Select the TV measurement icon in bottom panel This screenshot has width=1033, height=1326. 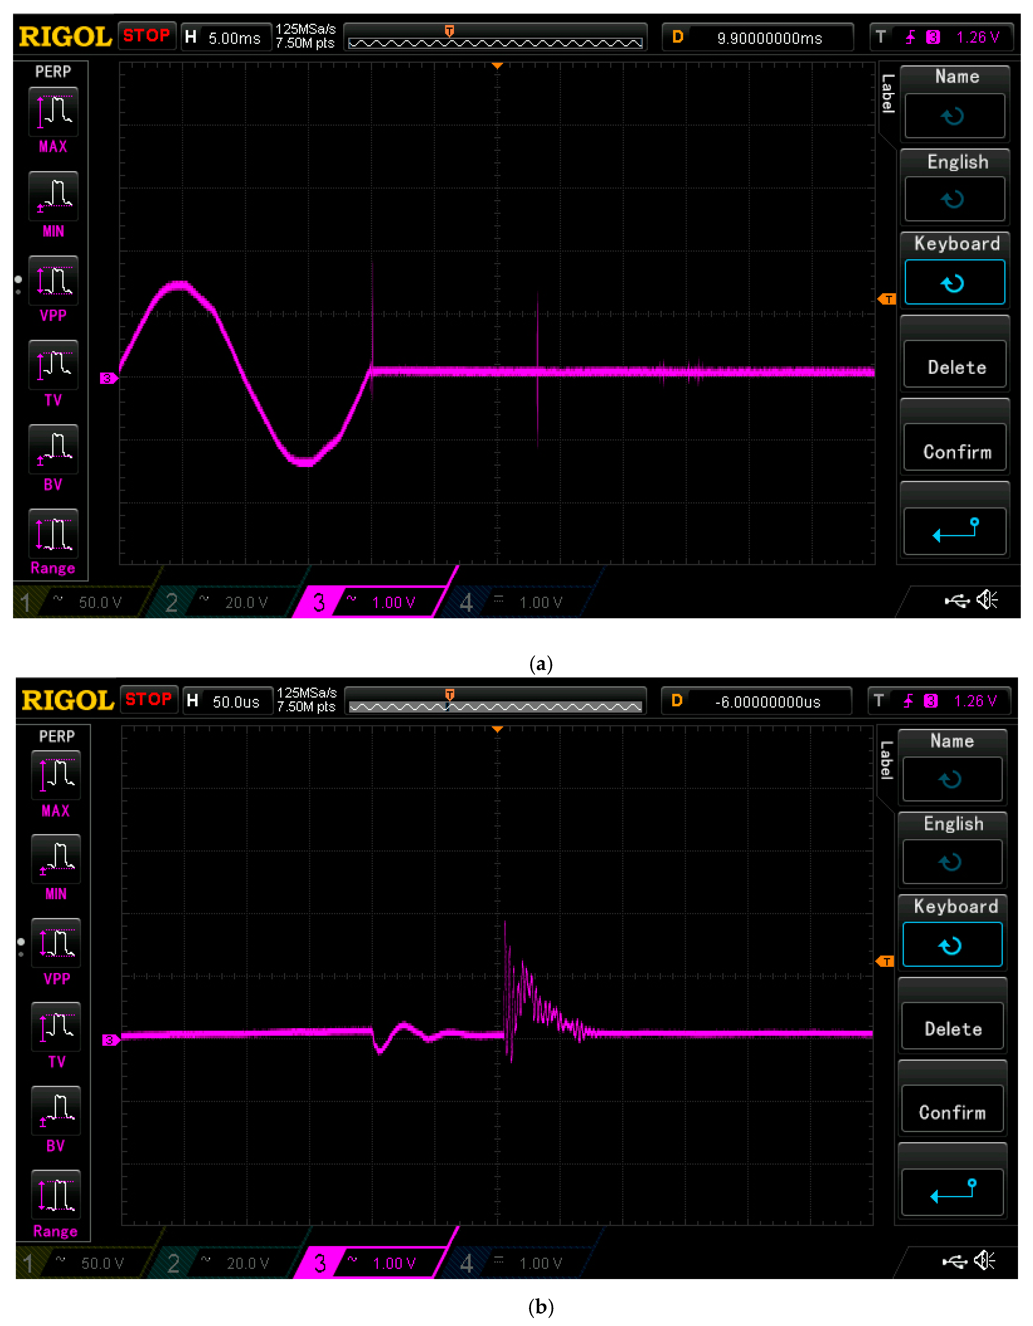pos(56,1026)
